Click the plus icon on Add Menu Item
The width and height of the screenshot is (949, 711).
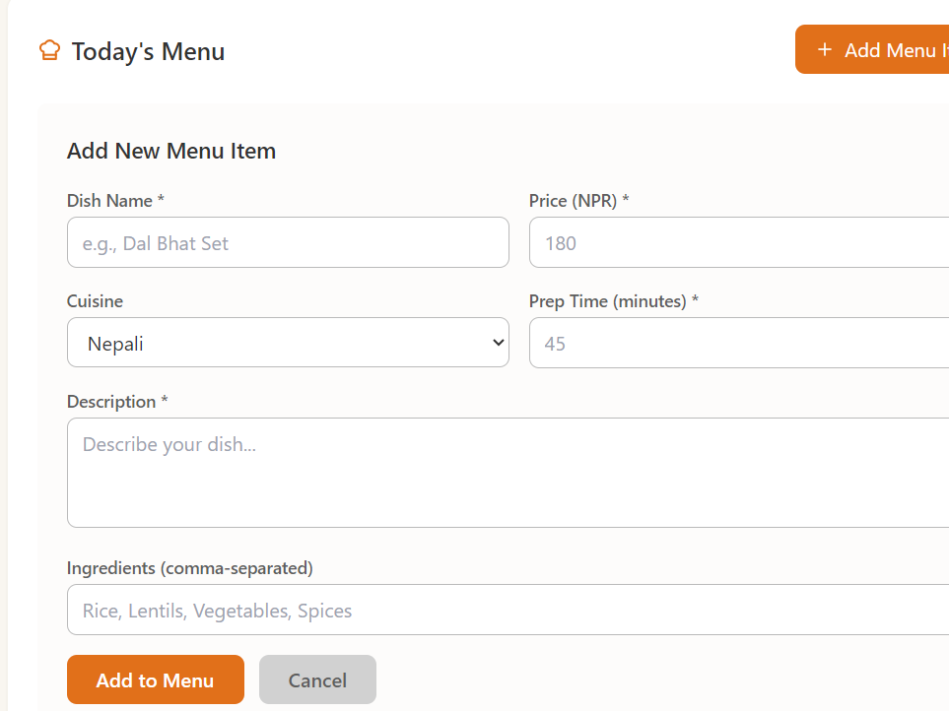(x=825, y=50)
